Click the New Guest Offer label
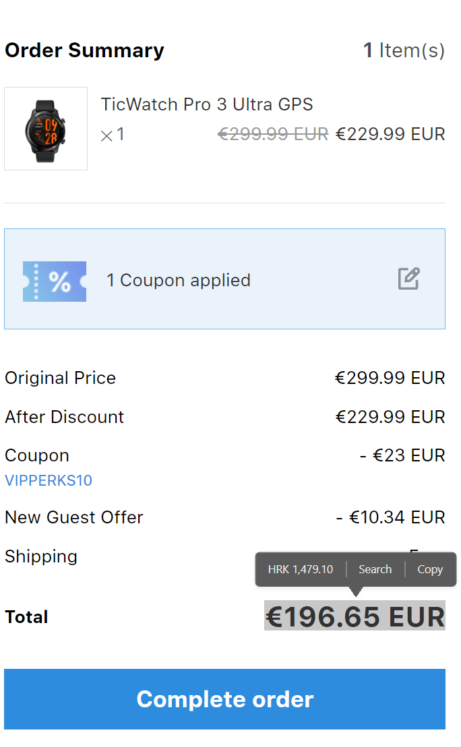 click(x=74, y=517)
